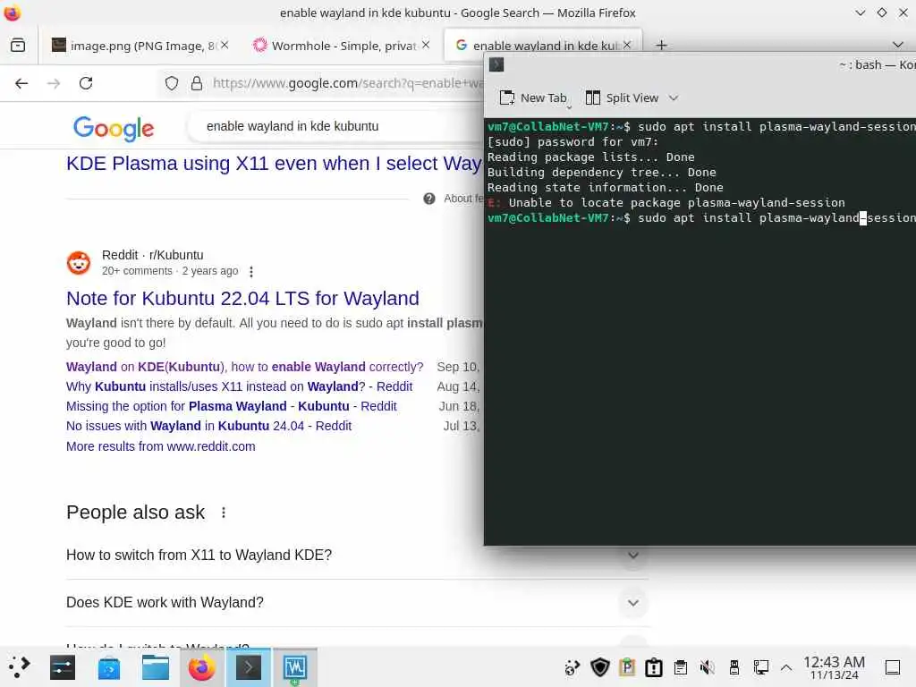The width and height of the screenshot is (916, 687).
Task: Open a new Firefox tab
Action: (661, 45)
